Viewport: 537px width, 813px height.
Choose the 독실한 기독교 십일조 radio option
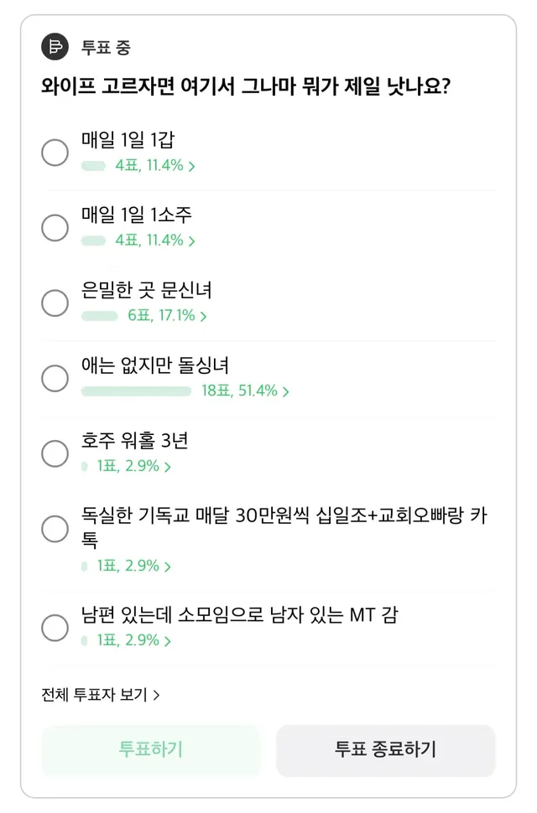click(x=55, y=529)
